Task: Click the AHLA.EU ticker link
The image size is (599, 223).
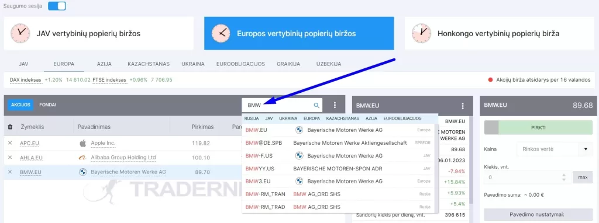Action: pyautogui.click(x=31, y=158)
